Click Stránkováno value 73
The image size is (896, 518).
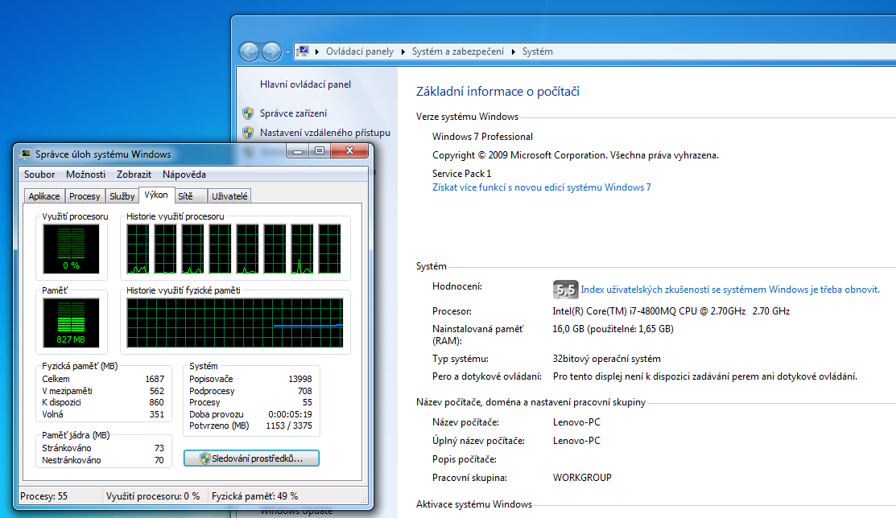(159, 448)
